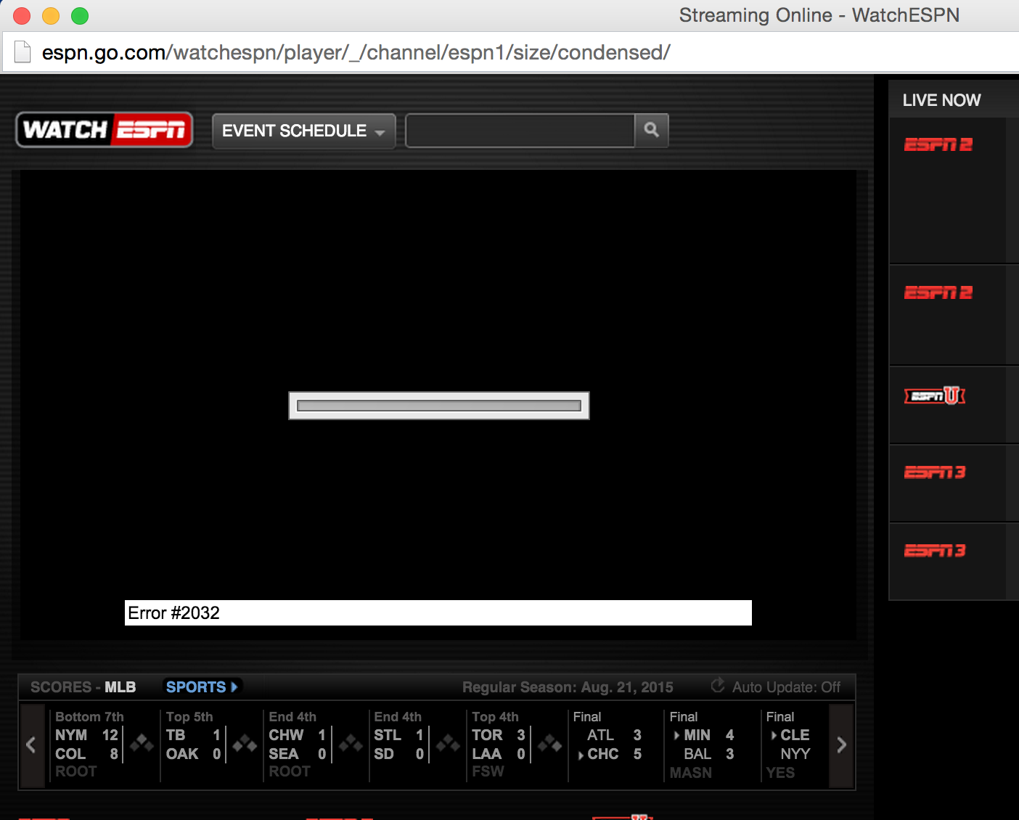Open the SPORTS selector link

point(202,686)
